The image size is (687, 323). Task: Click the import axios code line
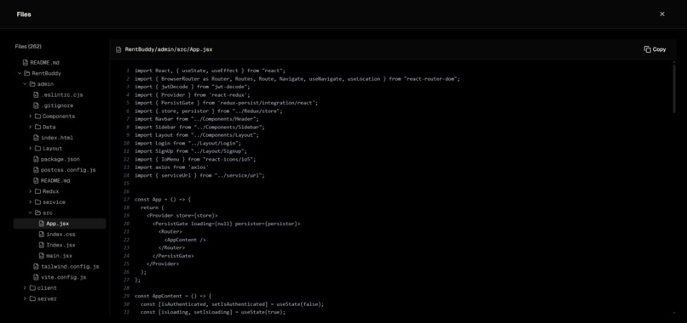point(171,167)
